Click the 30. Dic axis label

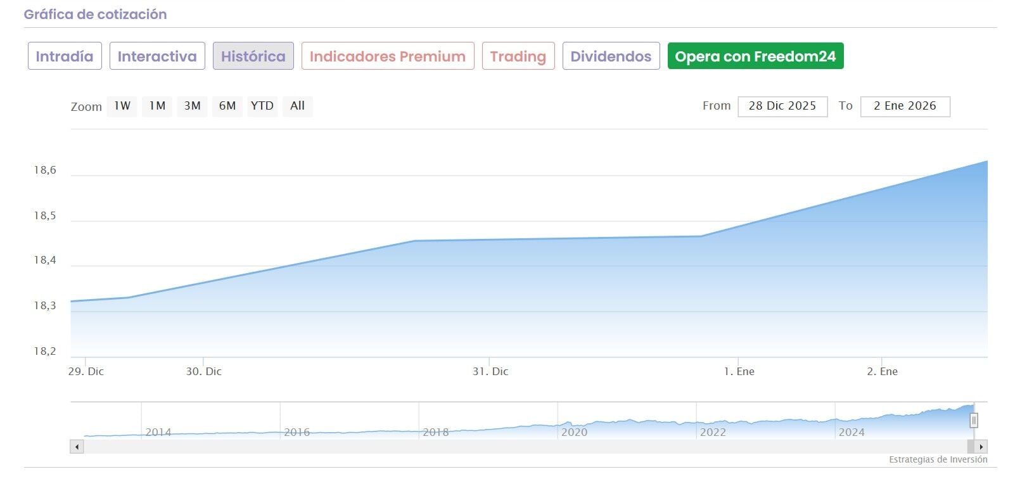point(203,371)
